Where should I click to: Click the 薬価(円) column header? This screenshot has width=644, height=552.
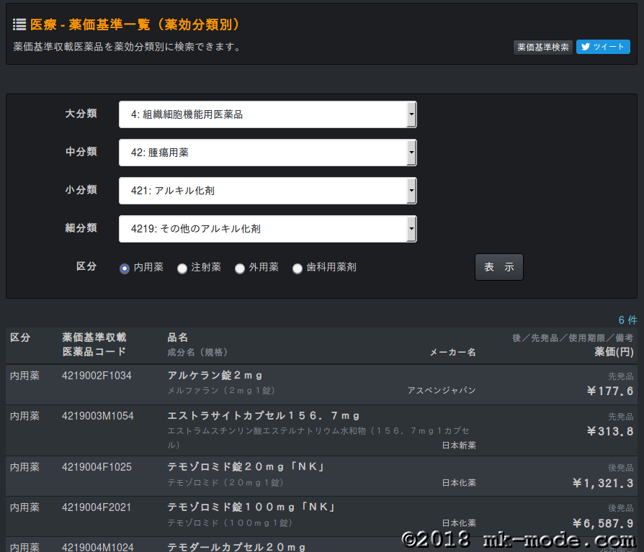coord(614,352)
